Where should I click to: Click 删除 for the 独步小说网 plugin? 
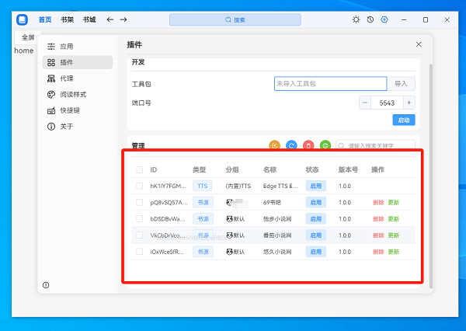(x=378, y=219)
